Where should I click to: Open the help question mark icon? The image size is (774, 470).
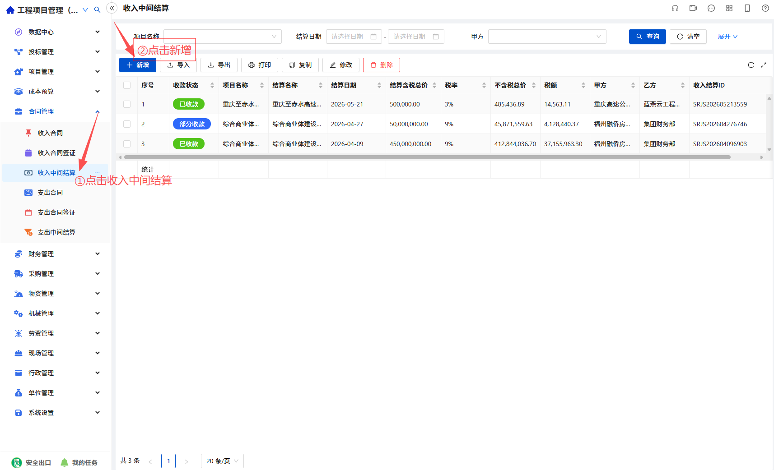tap(765, 8)
